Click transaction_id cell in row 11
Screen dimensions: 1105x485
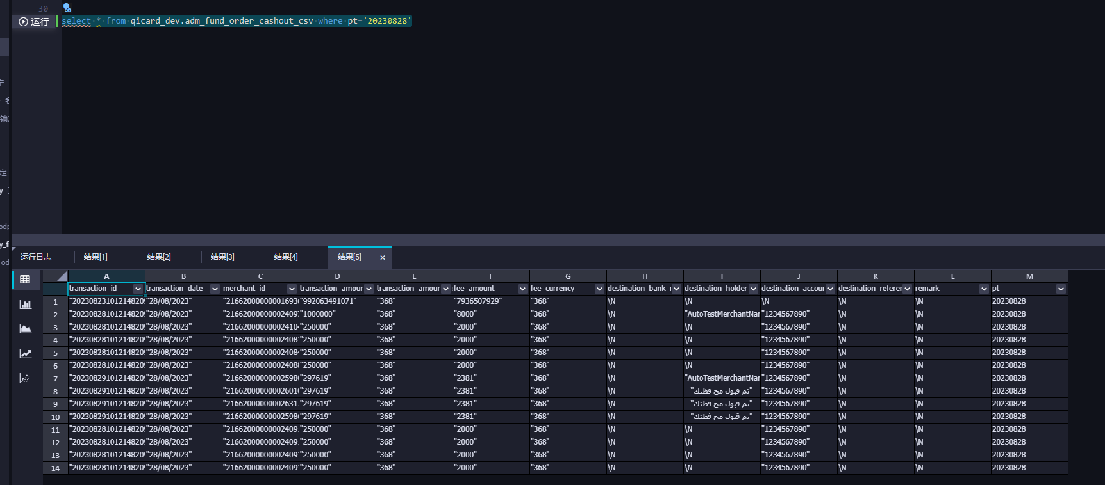click(106, 429)
